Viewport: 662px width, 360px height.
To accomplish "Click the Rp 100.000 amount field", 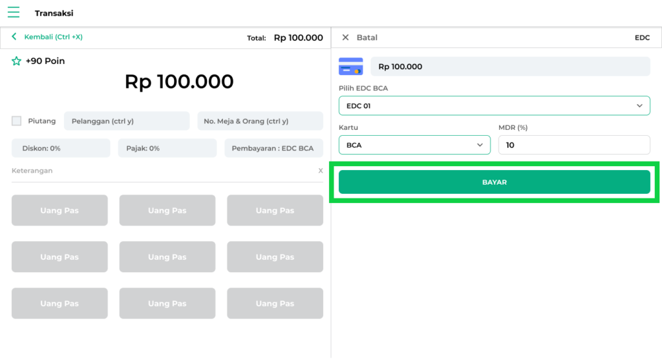I will click(x=509, y=67).
